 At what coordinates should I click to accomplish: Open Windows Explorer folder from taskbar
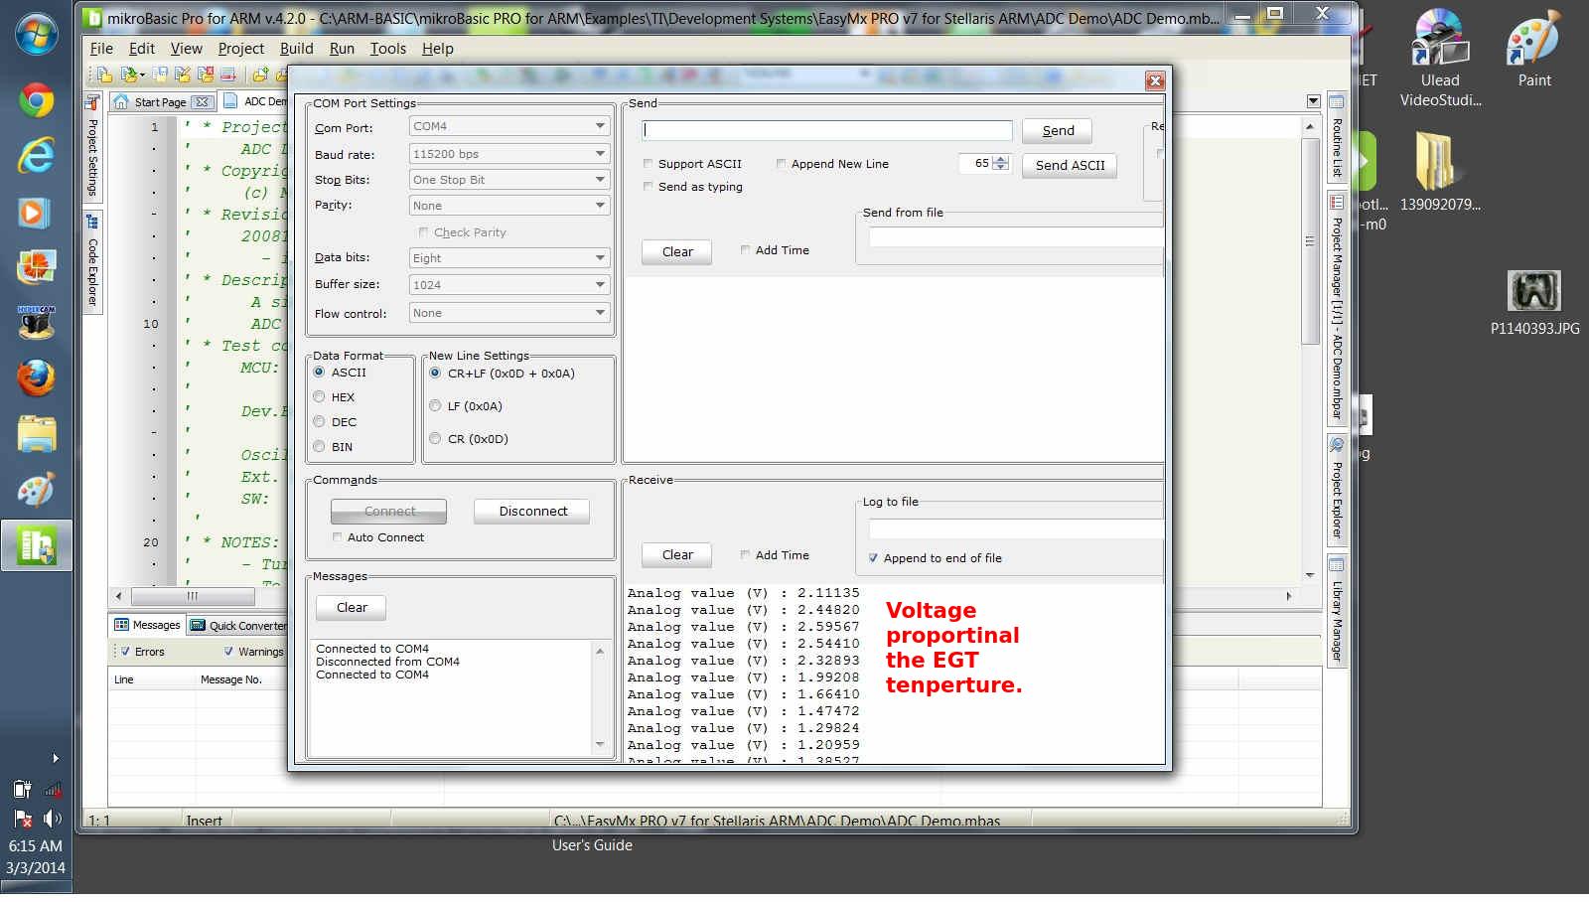[x=36, y=434]
